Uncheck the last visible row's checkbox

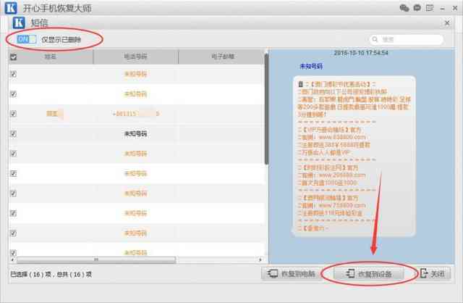(13, 253)
